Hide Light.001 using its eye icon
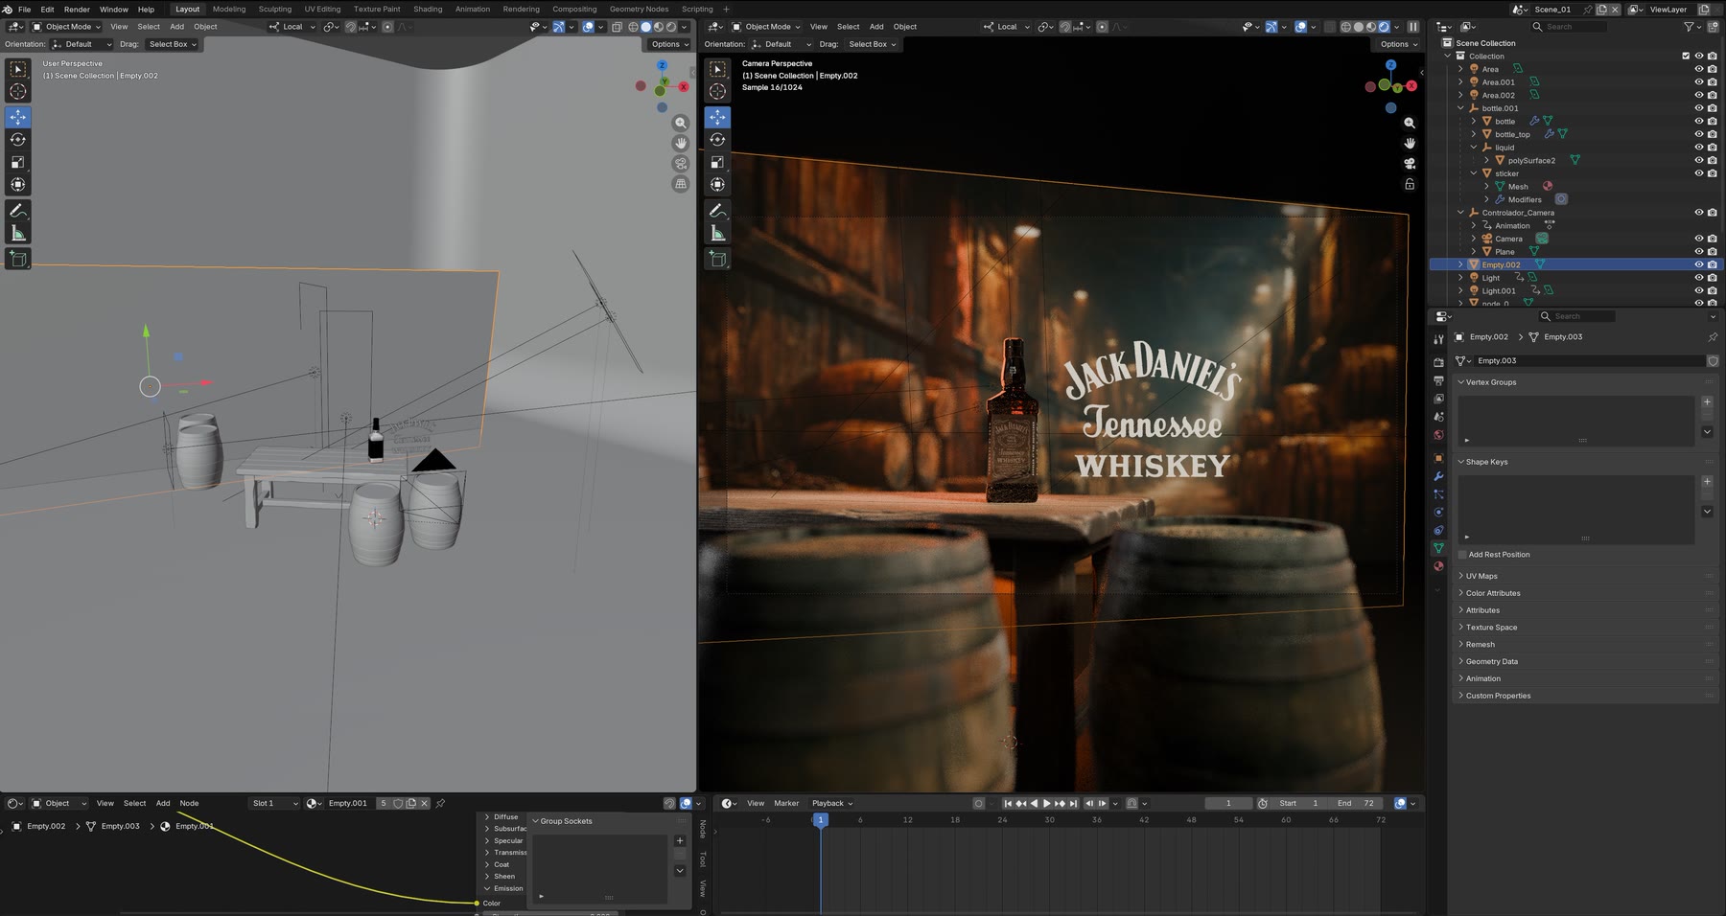This screenshot has height=916, width=1726. point(1699,291)
